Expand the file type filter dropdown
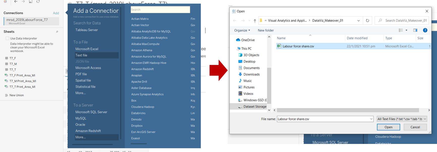The width and height of the screenshot is (437, 152). [x=425, y=119]
